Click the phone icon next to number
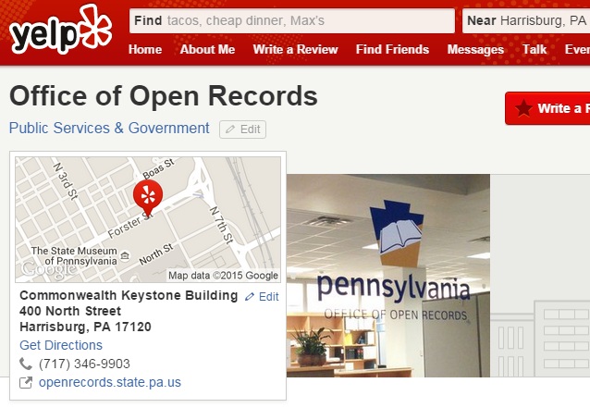 click(x=26, y=364)
